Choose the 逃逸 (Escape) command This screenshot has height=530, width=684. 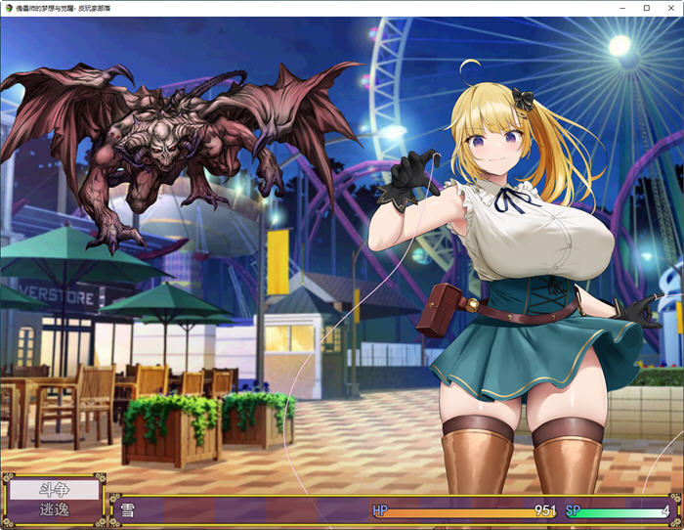55,509
